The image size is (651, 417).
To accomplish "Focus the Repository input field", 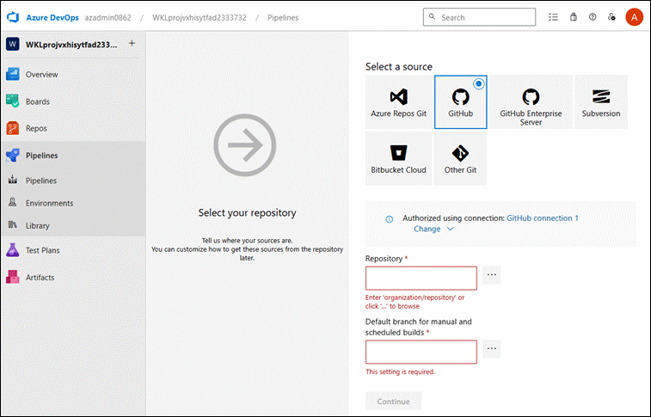I will (x=421, y=278).
